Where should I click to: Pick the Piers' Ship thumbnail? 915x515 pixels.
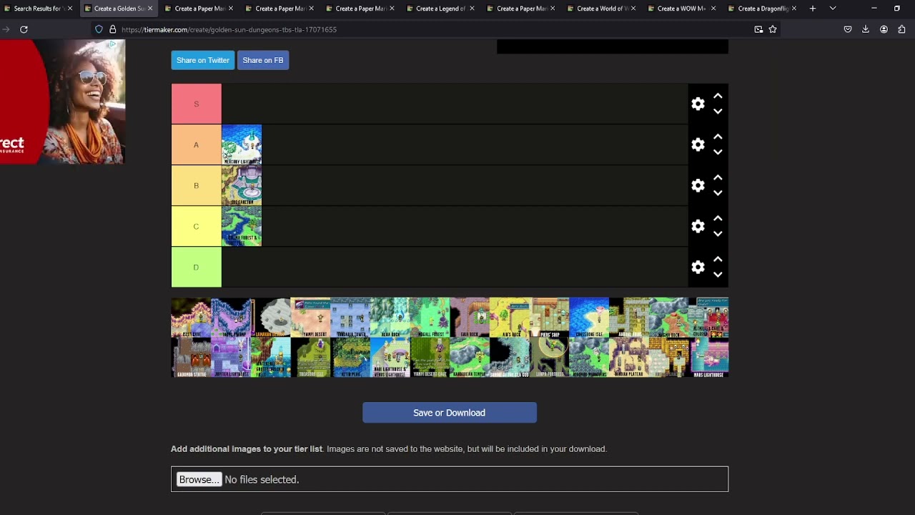(550, 318)
